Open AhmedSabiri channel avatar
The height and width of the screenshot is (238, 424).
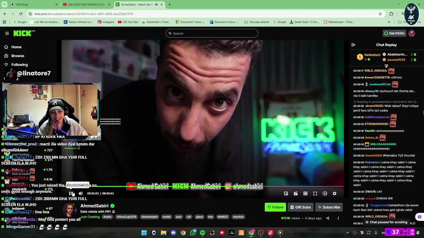tap(70, 210)
